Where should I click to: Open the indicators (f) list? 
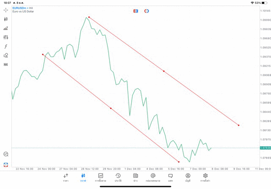click(x=6, y=46)
